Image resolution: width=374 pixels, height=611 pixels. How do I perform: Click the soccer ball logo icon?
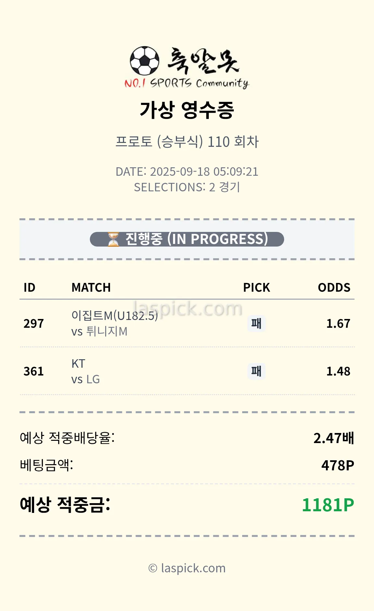[x=144, y=61]
